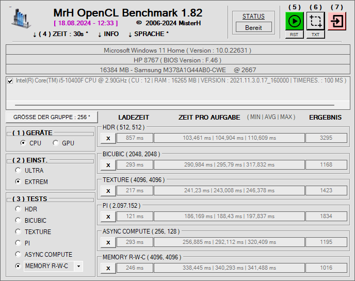Image resolution: width=355 pixels, height=281 pixels.
Task: Clear the PI result with X
Action: pos(108,217)
